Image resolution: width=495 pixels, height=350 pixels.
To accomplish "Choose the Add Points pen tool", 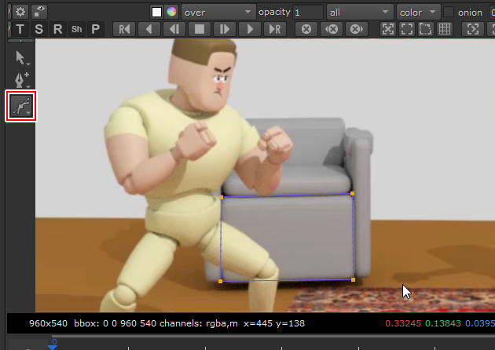I will 20,80.
